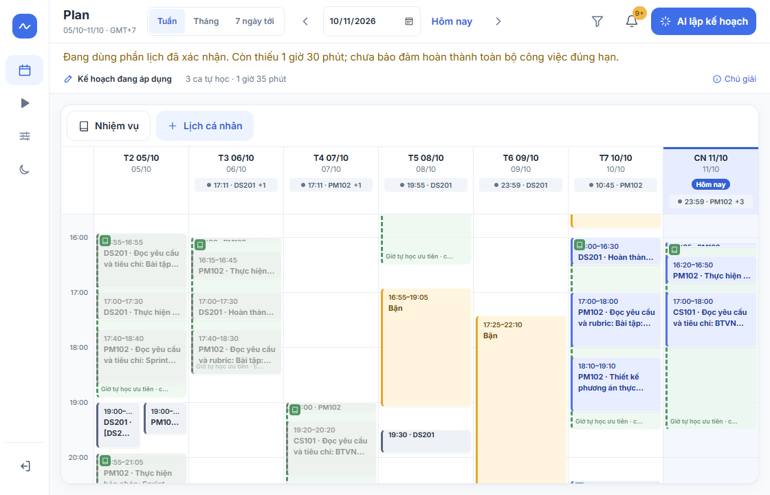The width and height of the screenshot is (770, 495).
Task: Open Sunday 16:20–16:50 PM102 event
Action: pyautogui.click(x=711, y=270)
